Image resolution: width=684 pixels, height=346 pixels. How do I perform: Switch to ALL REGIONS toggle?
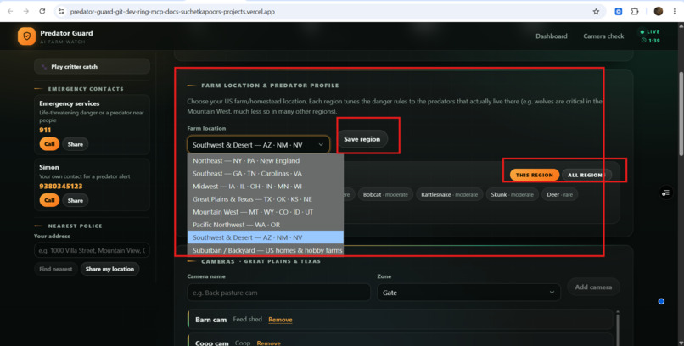click(586, 175)
